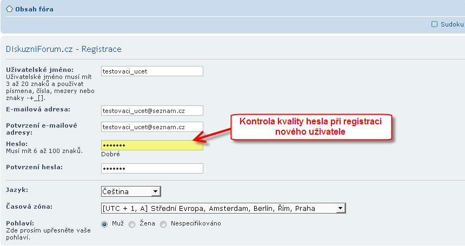Expand the Časová zóna dropdown list
Viewport: 465px width, 246px height.
click(x=223, y=209)
